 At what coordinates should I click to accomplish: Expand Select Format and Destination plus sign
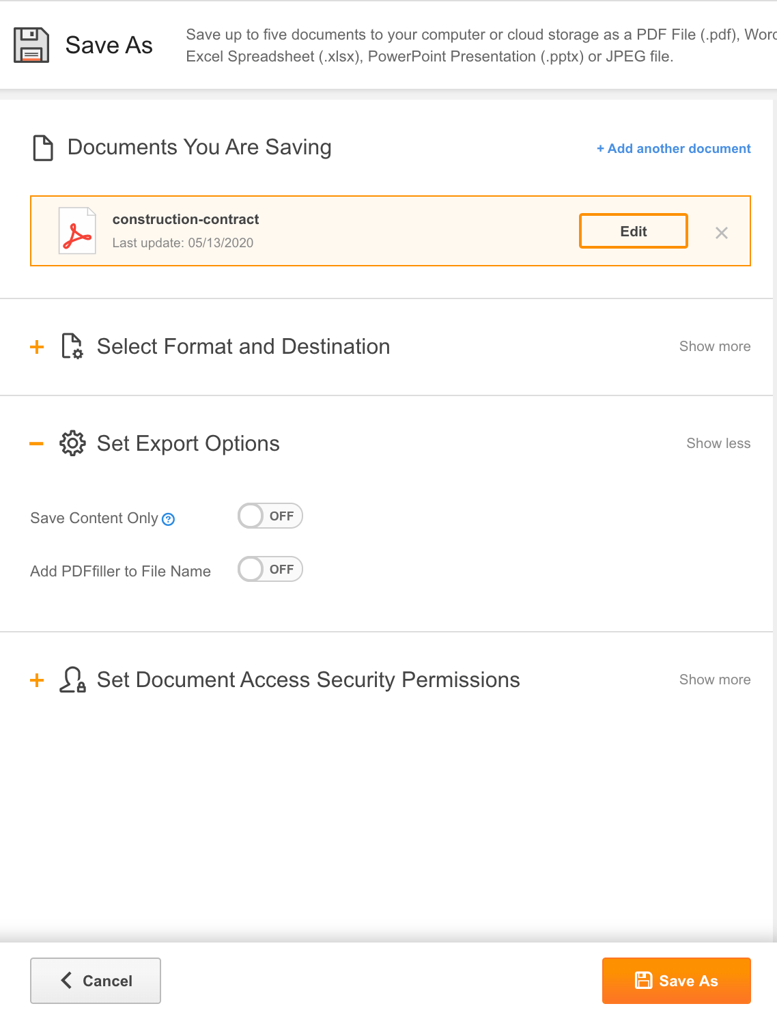[x=37, y=347]
